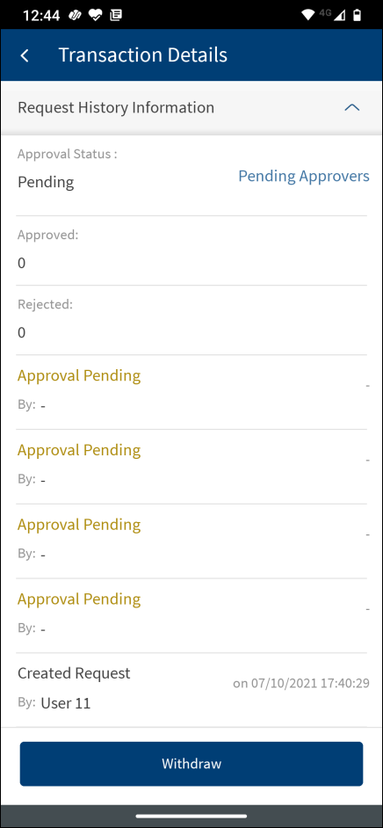Tap the Transaction Details title
This screenshot has height=828, width=383.
pos(143,54)
